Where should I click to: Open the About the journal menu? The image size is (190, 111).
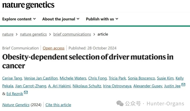pyautogui.click(x=61, y=19)
